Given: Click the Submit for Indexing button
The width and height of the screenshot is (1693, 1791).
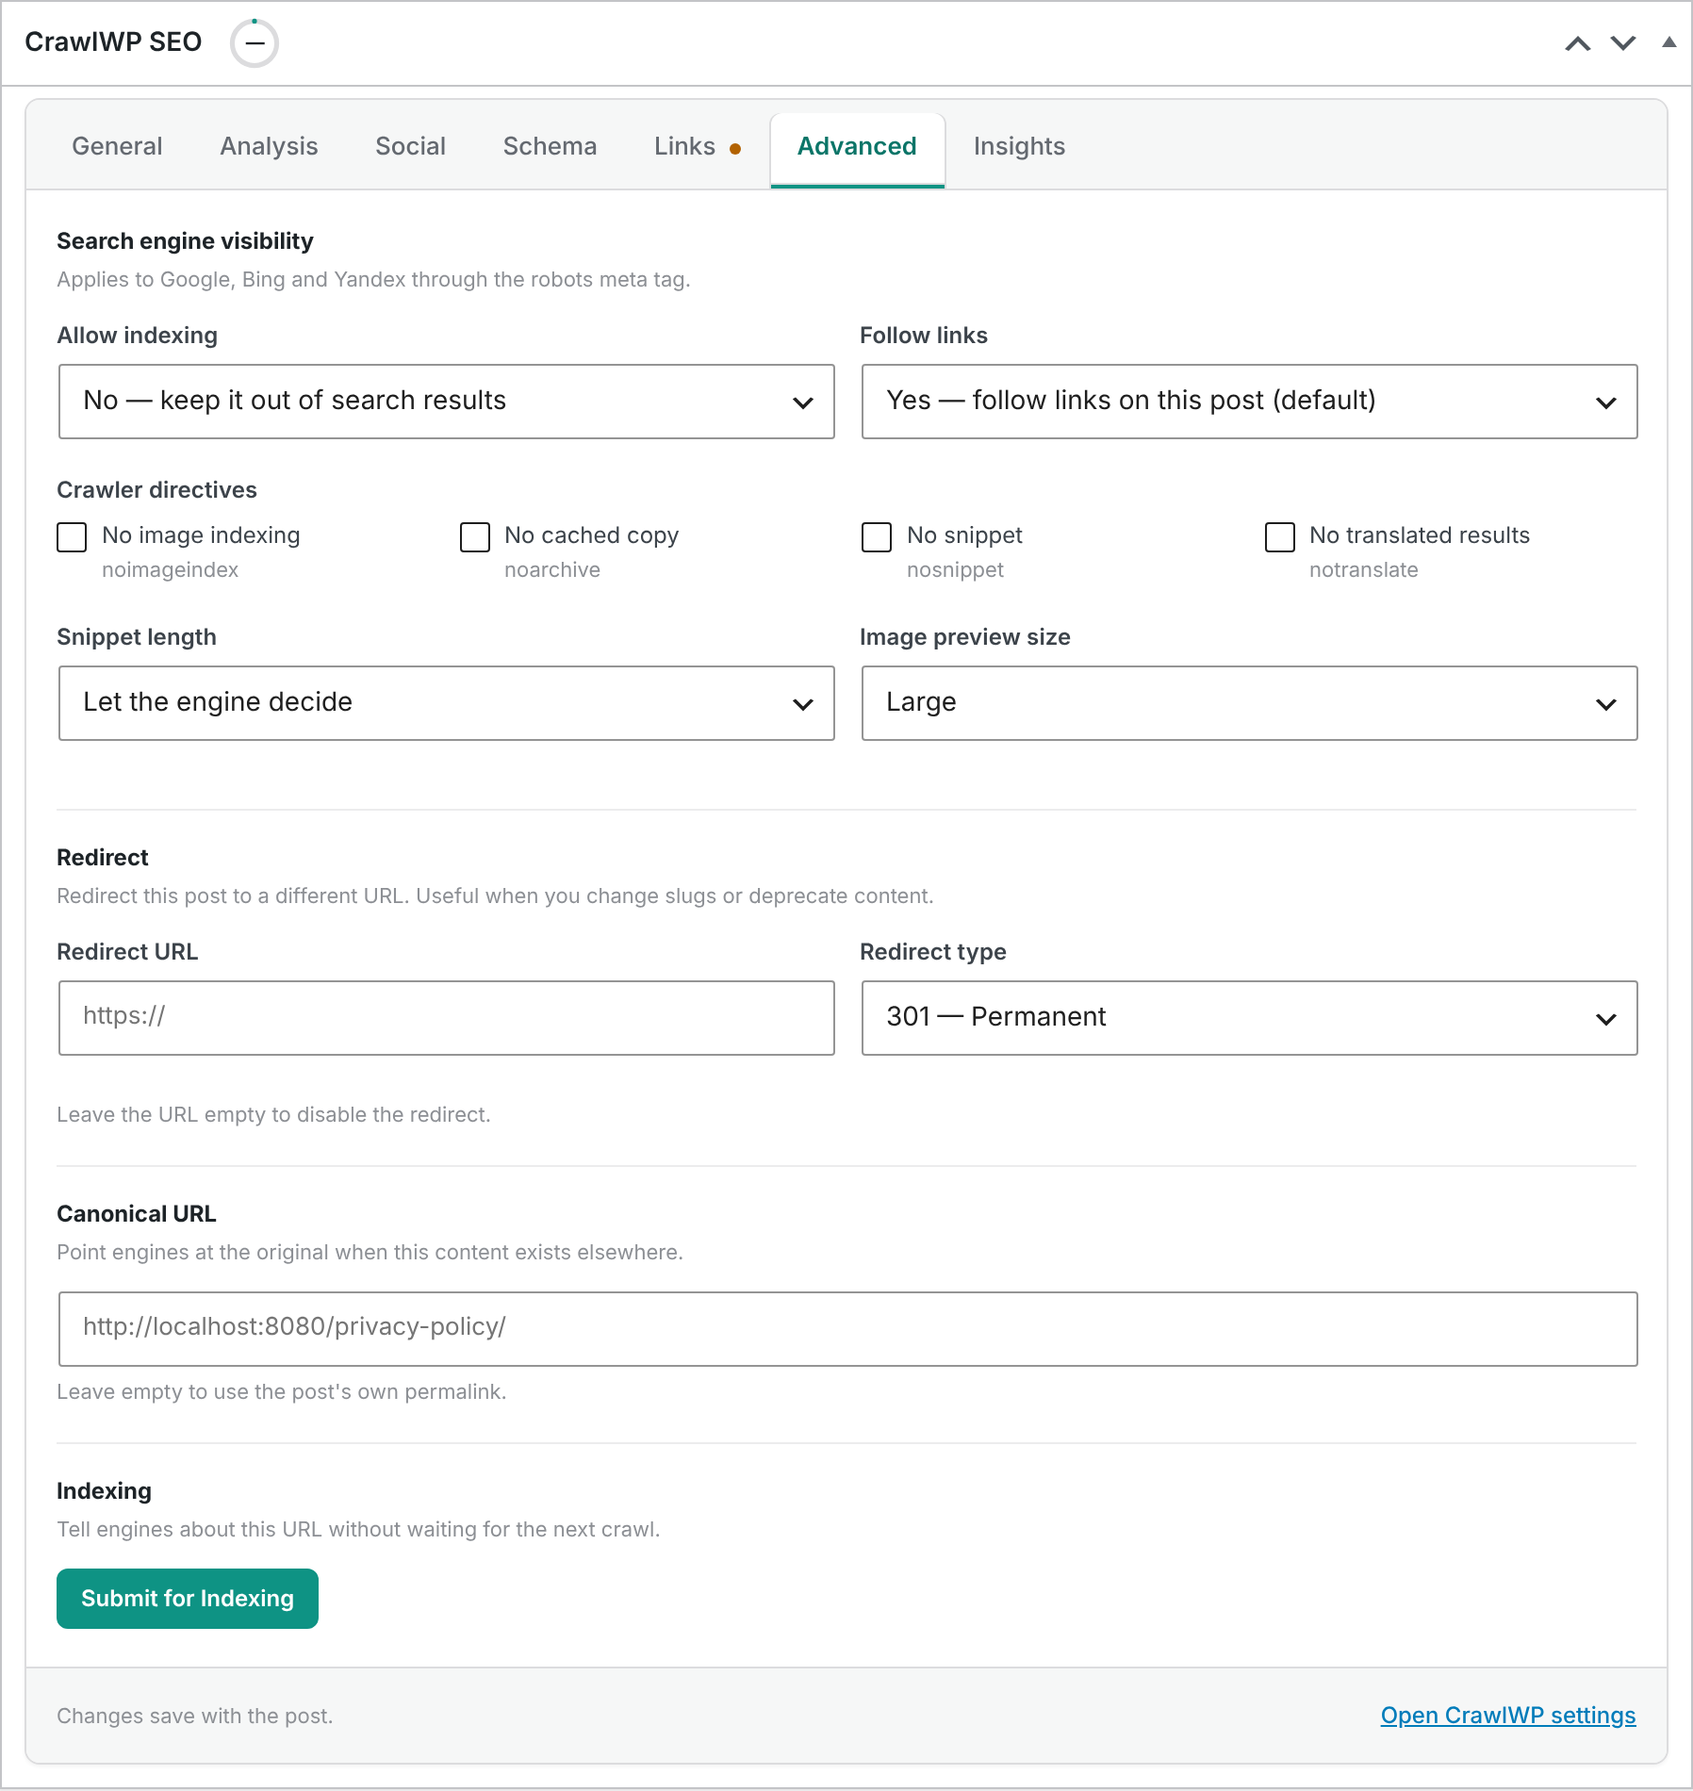Looking at the screenshot, I should point(188,1599).
